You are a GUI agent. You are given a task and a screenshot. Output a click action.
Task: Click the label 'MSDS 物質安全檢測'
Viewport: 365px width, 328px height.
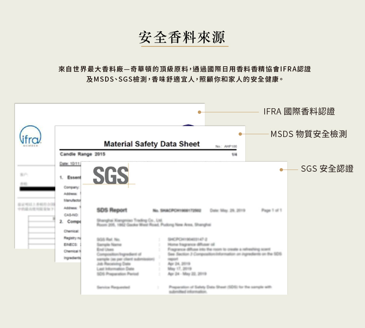coord(309,134)
